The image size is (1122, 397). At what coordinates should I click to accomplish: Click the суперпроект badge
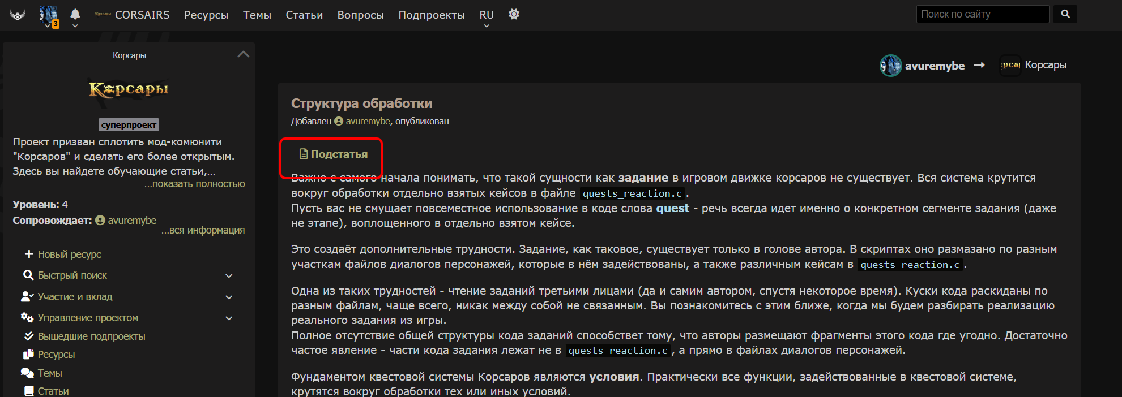click(129, 124)
